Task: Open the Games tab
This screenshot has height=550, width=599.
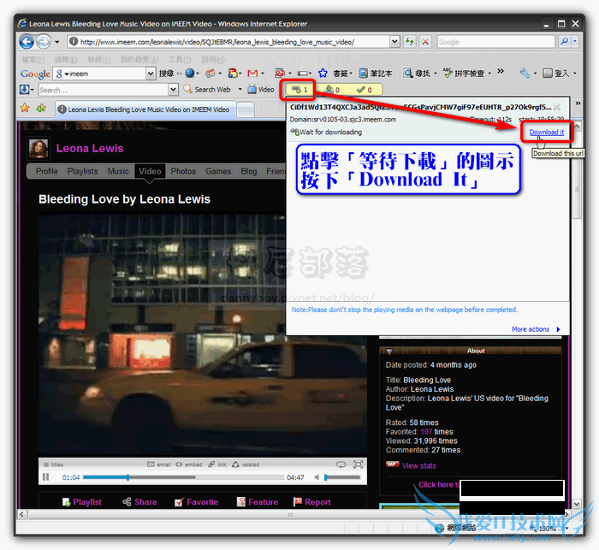Action: (x=218, y=171)
